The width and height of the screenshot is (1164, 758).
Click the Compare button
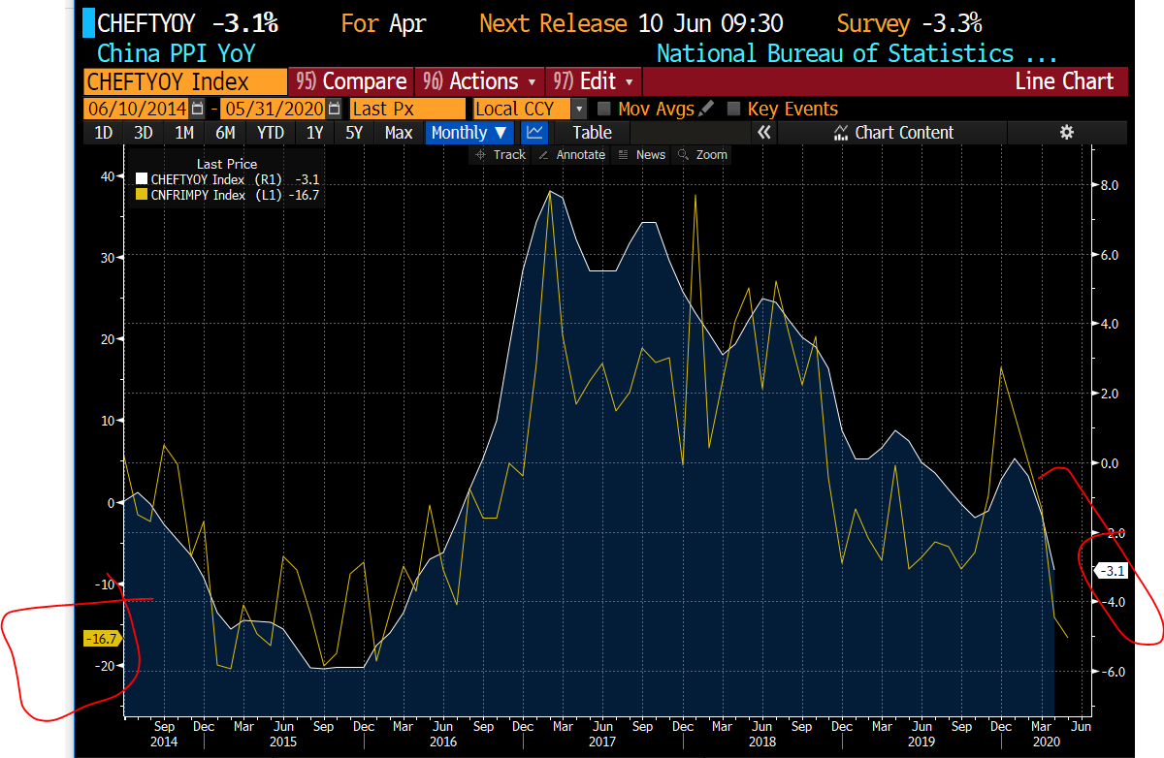click(351, 81)
